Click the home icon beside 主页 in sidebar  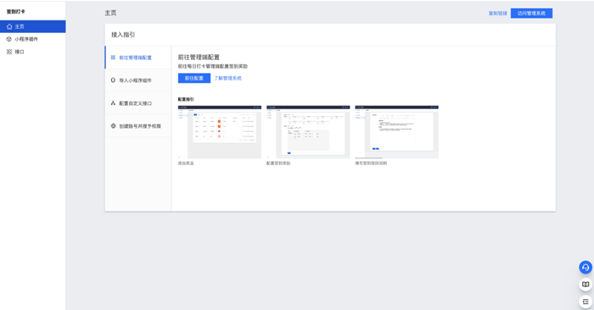(x=9, y=26)
